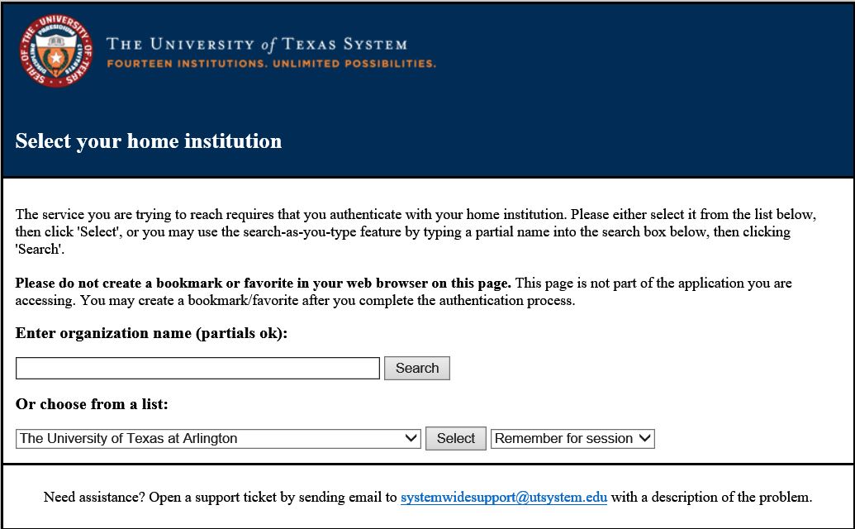Click the 'Select your home institution' heading

(x=149, y=141)
